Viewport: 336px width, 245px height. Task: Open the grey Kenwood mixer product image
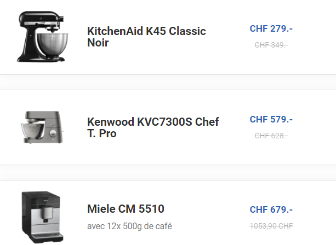coord(42,127)
